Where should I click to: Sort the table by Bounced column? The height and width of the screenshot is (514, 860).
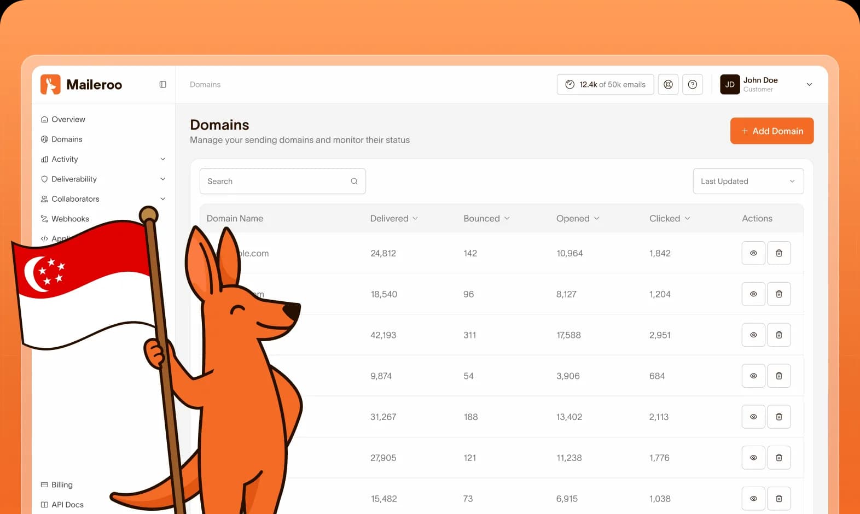click(486, 218)
